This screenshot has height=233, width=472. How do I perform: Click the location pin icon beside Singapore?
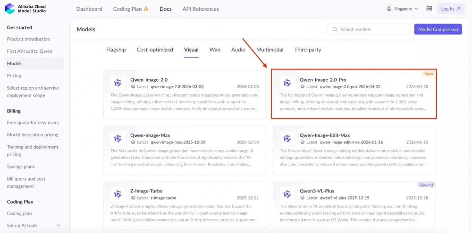coord(389,8)
